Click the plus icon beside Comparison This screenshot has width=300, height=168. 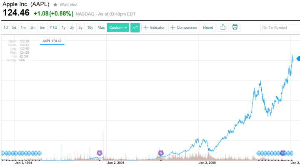click(x=173, y=28)
